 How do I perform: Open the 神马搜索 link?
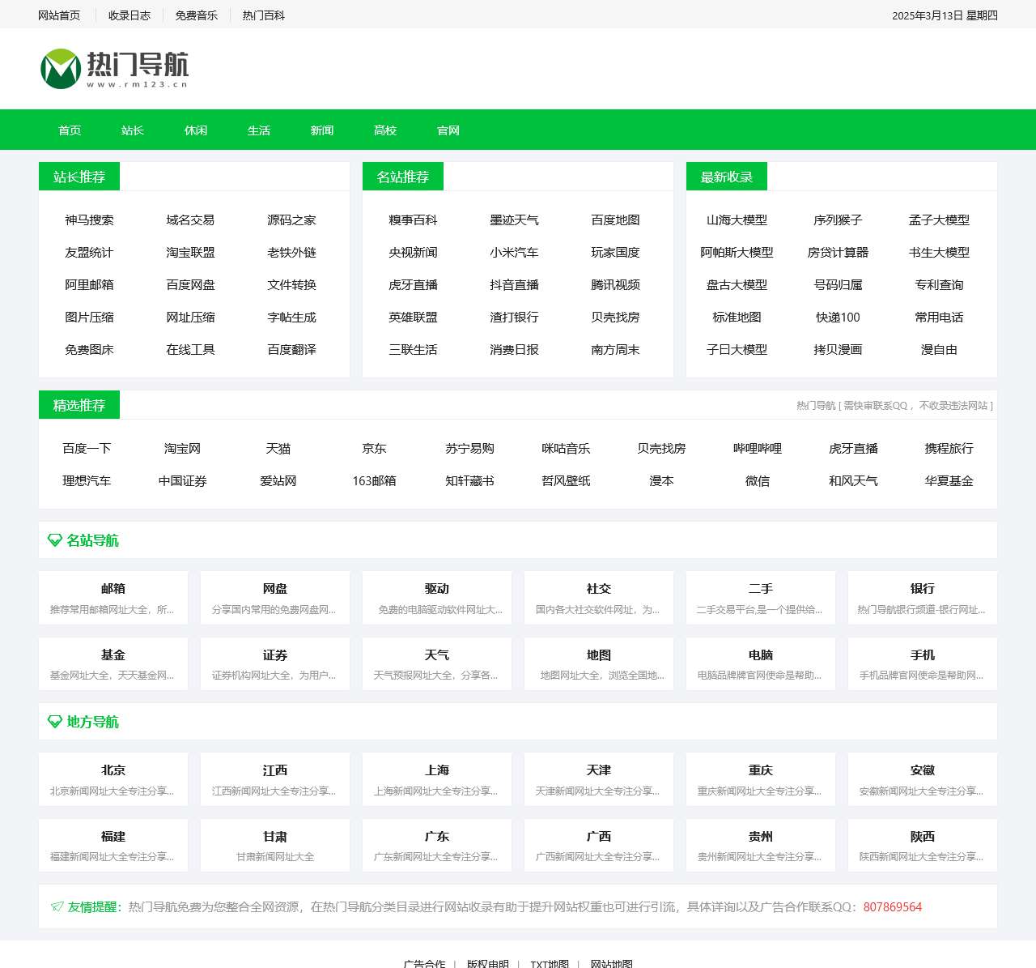(89, 220)
